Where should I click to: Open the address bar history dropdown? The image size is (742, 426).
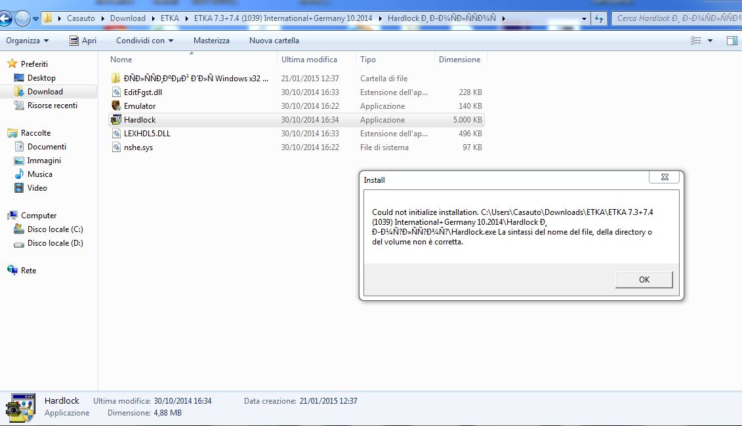tap(584, 19)
